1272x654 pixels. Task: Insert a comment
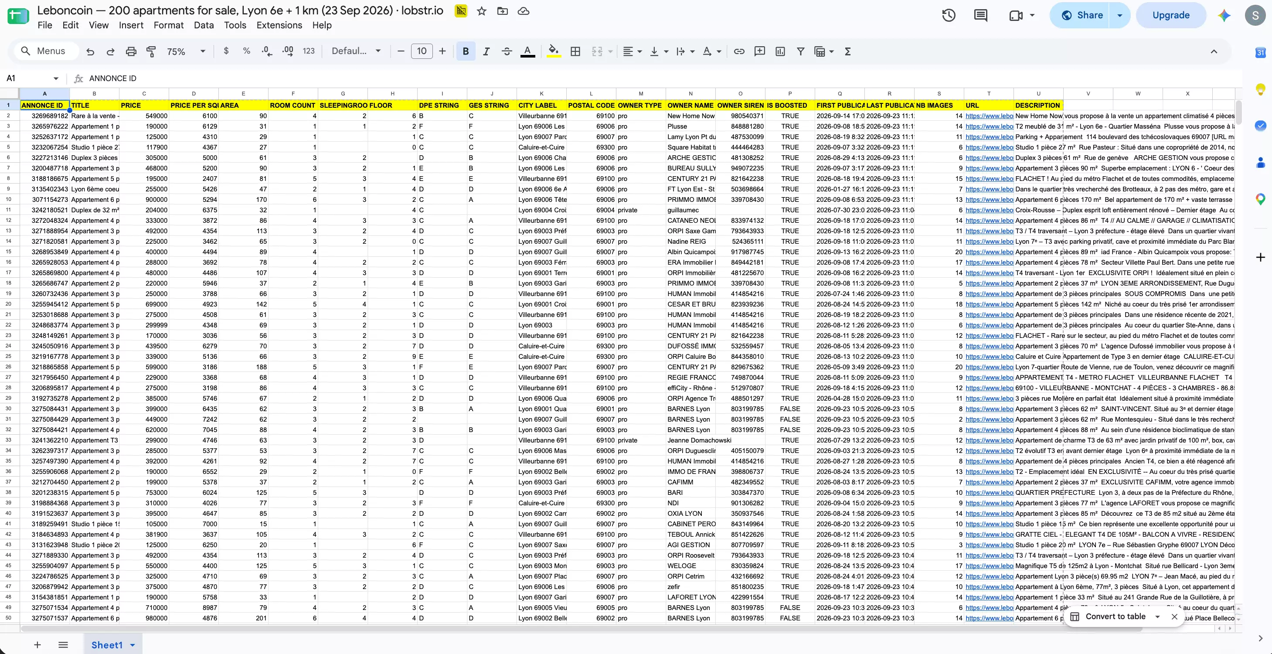760,51
